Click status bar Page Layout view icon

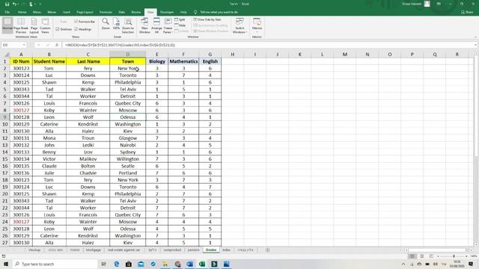(x=422, y=256)
